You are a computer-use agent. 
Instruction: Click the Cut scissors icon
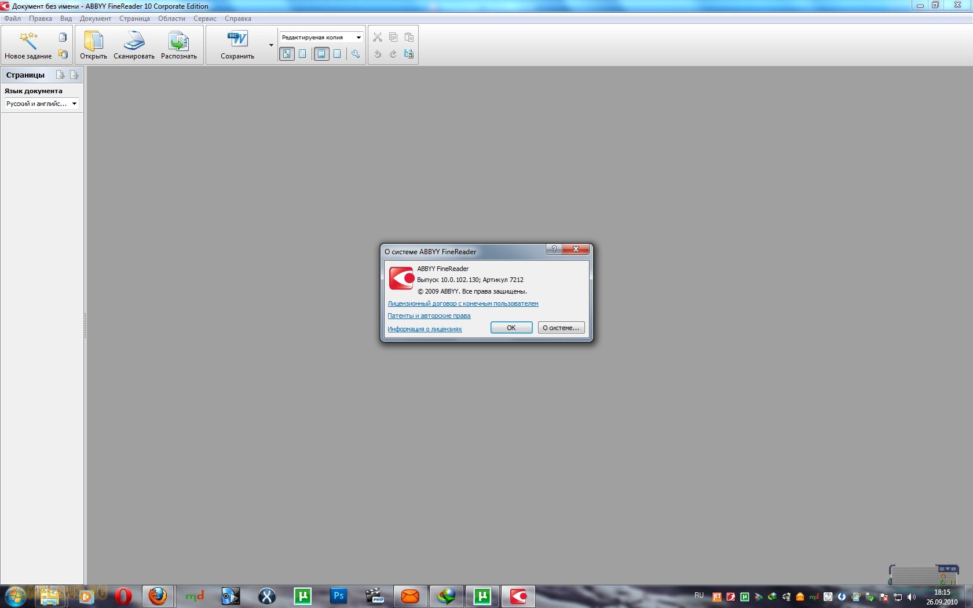coord(378,37)
